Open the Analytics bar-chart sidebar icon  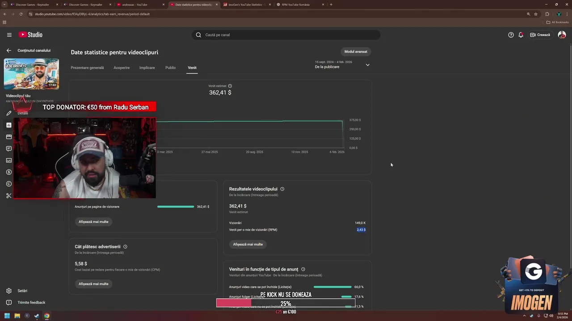pyautogui.click(x=8, y=125)
